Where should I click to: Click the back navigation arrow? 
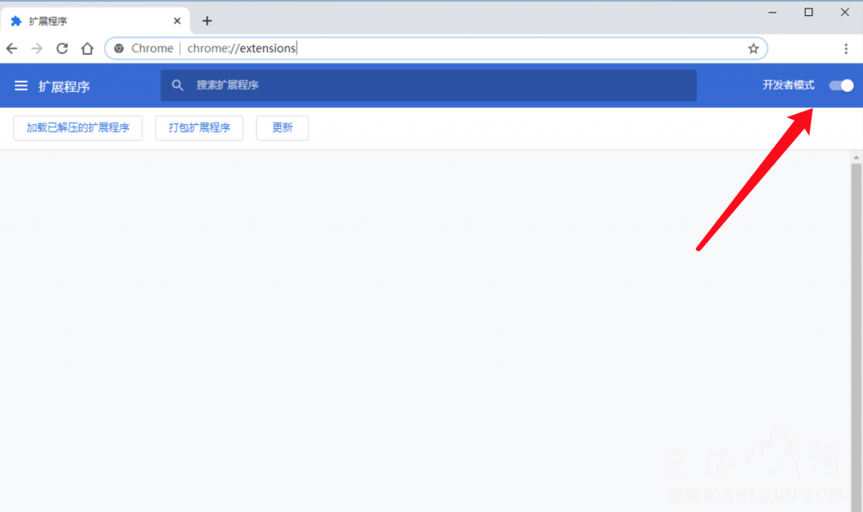(x=12, y=48)
